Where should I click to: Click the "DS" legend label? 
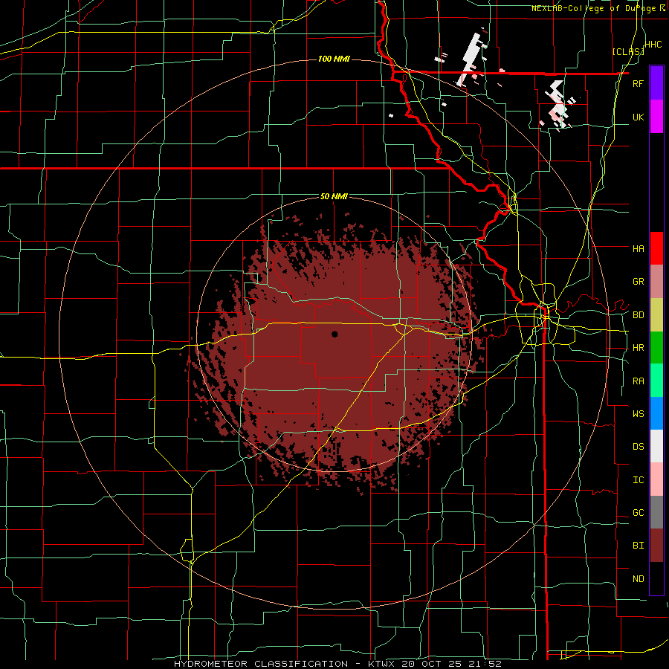(x=639, y=446)
